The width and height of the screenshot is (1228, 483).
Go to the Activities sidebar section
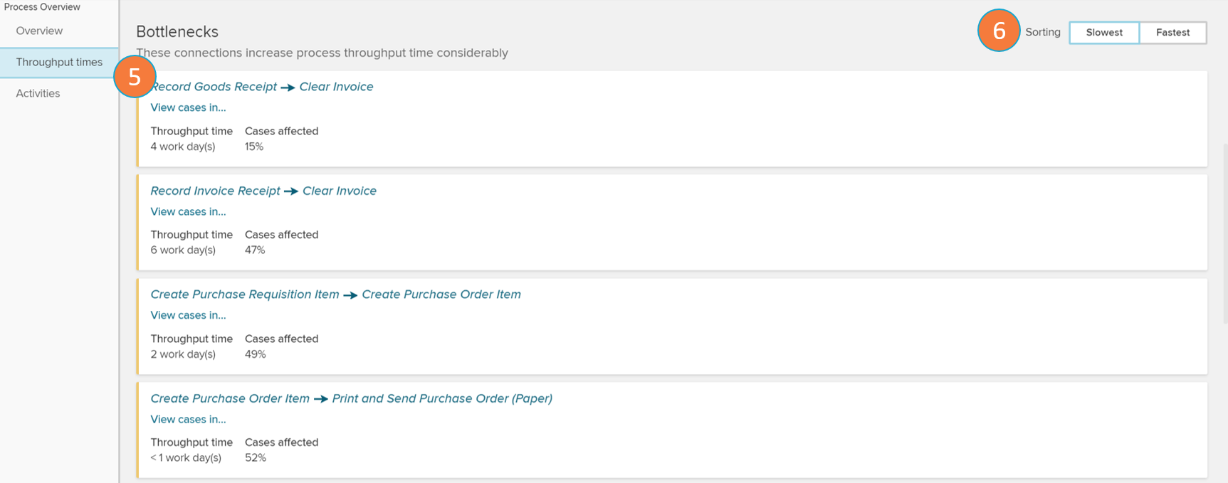38,93
